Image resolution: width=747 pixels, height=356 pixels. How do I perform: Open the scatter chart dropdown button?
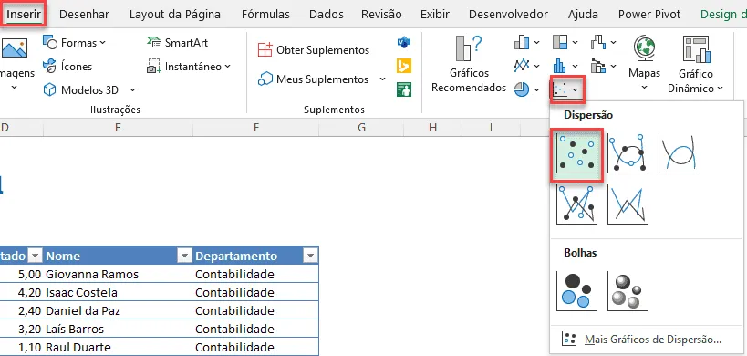(567, 89)
